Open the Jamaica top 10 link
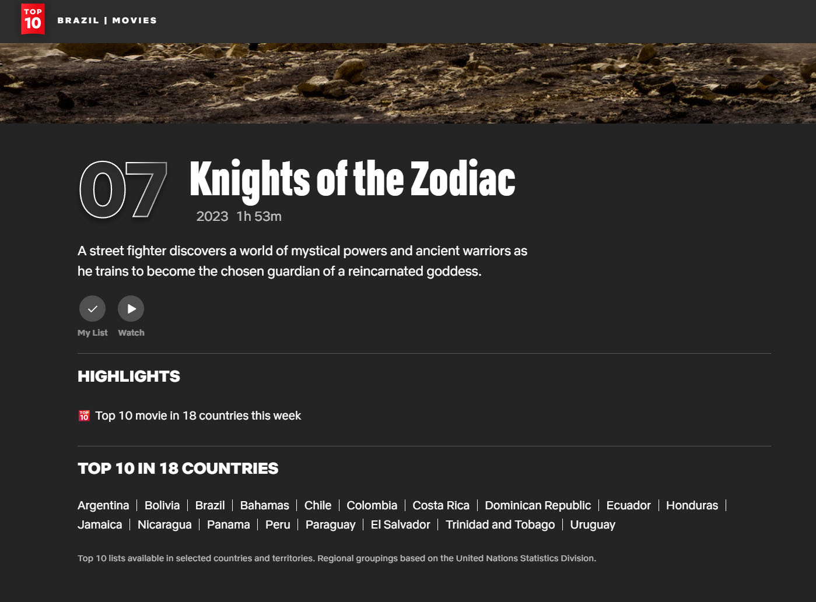Image resolution: width=816 pixels, height=602 pixels. [x=100, y=524]
